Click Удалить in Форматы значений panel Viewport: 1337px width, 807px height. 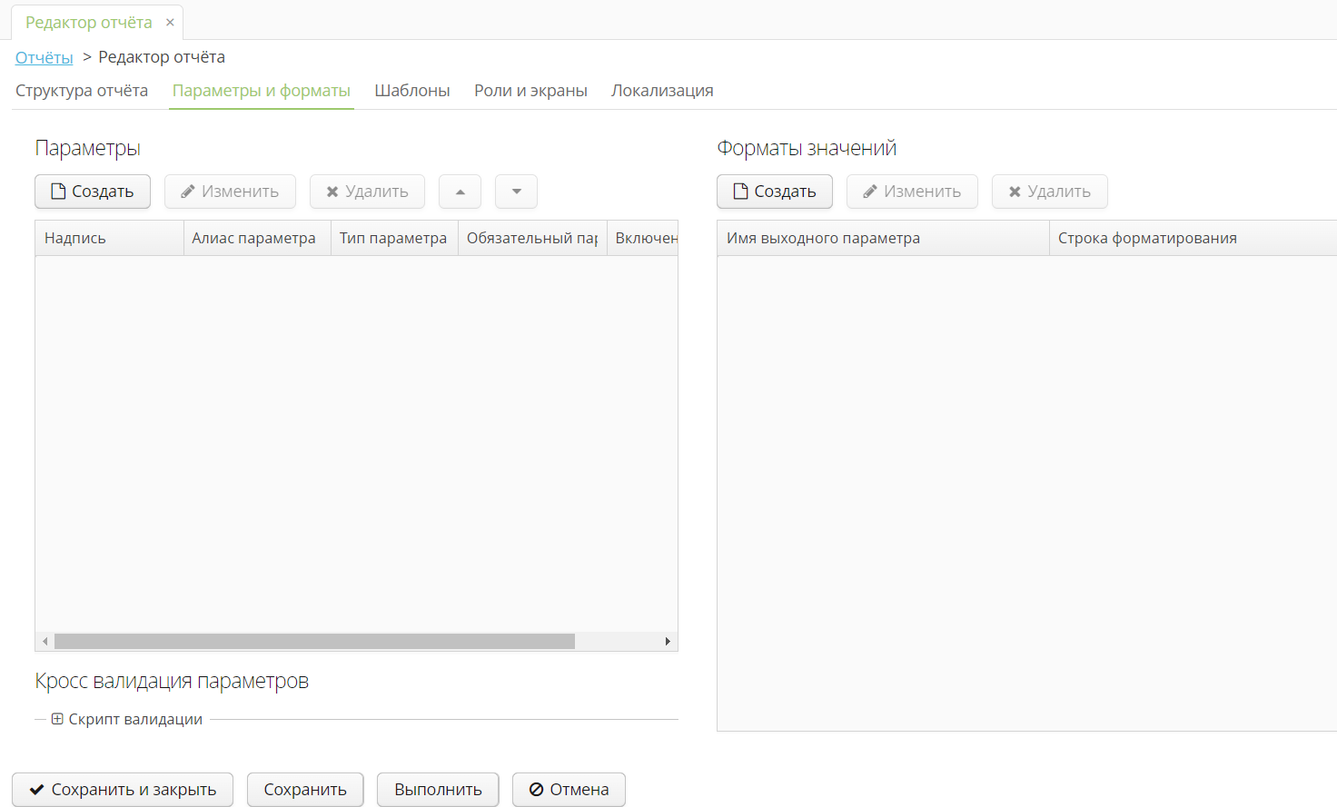coord(1049,192)
